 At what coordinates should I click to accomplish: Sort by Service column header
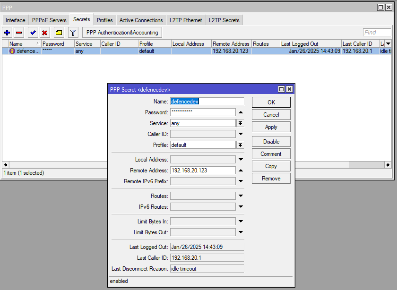(87, 44)
